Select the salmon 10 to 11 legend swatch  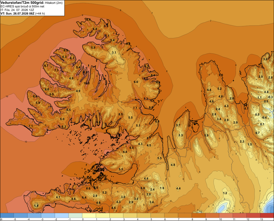(x=226, y=215)
